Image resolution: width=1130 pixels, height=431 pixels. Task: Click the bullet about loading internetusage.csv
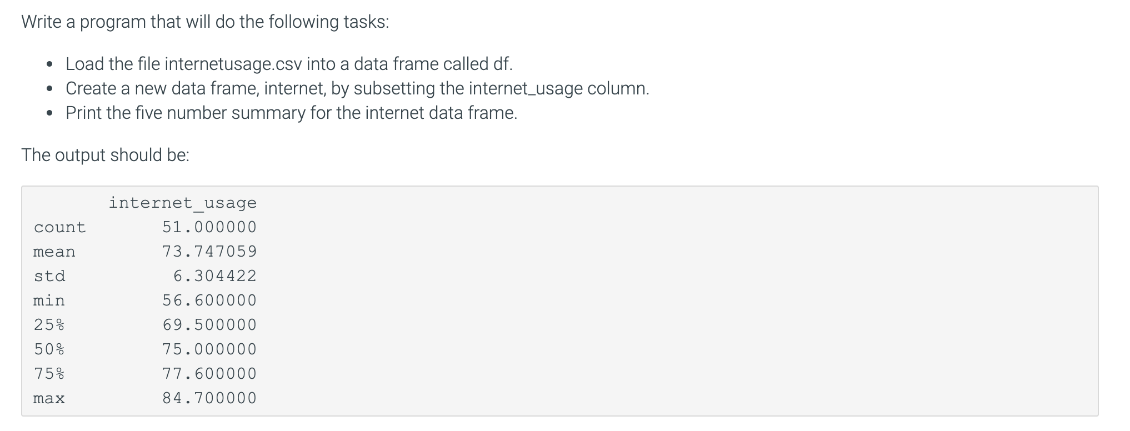point(289,64)
